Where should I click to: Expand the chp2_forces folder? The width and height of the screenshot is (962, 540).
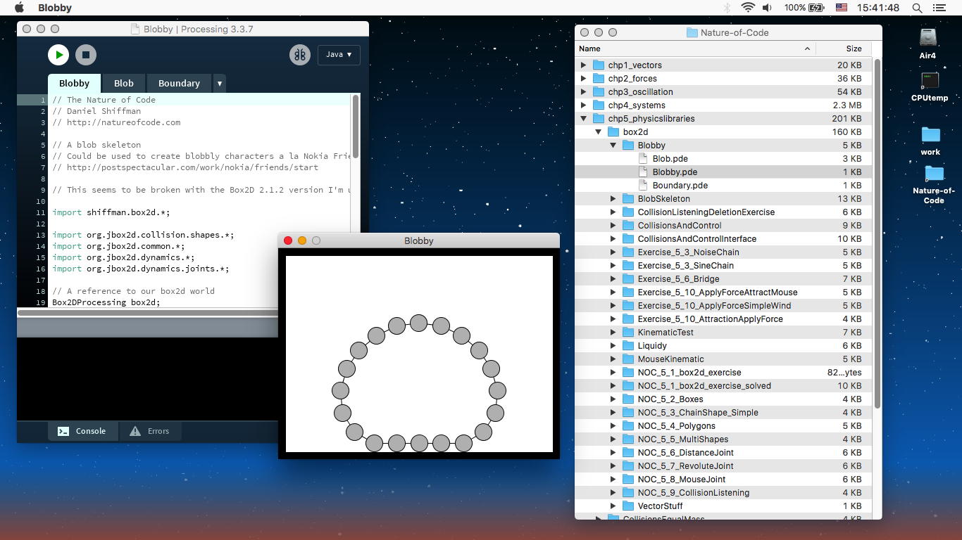tap(583, 78)
